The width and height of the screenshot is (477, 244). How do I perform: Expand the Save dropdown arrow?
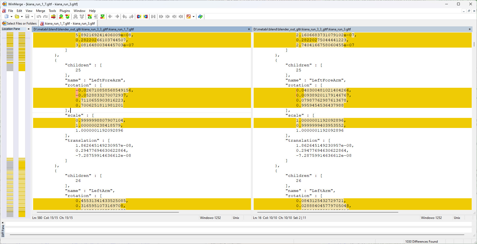pyautogui.click(x=32, y=17)
